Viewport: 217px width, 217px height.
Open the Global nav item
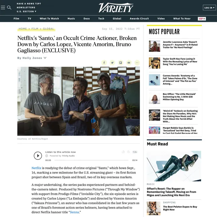point(117,19)
